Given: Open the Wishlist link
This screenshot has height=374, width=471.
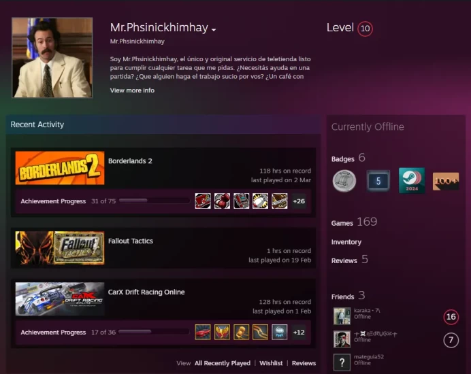Looking at the screenshot, I should (x=271, y=363).
